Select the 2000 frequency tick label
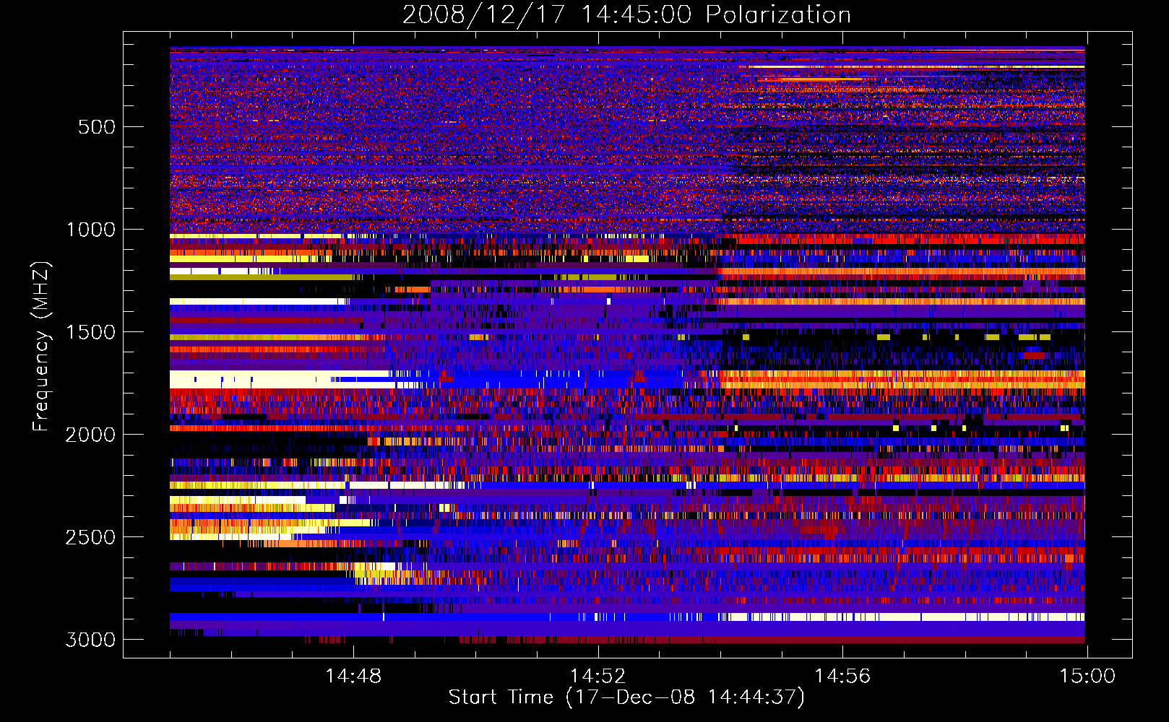This screenshot has width=1169, height=722. [x=90, y=435]
